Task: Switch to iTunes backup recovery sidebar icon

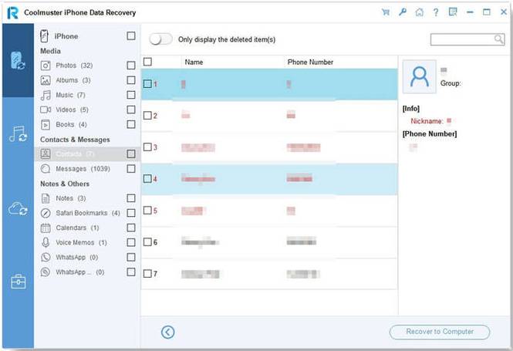Action: coord(18,134)
